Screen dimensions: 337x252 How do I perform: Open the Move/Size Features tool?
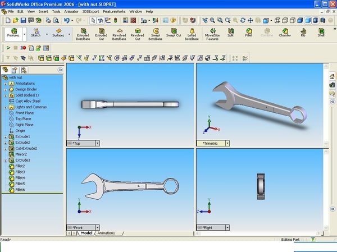tap(212, 34)
